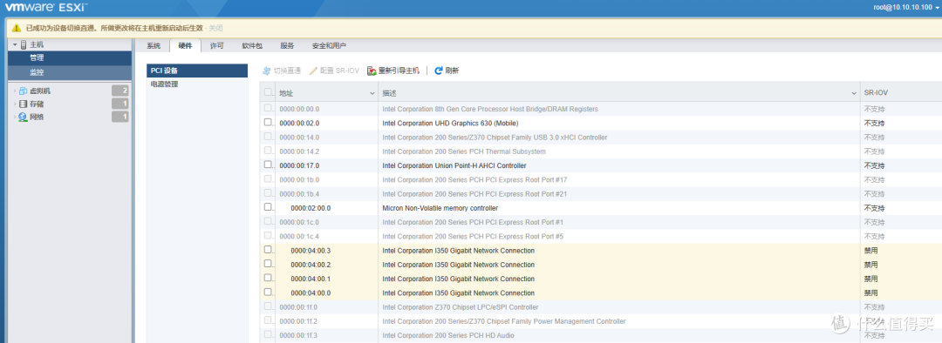The width and height of the screenshot is (942, 343).
Task: Collapse the host tree node arrow
Action: (15, 44)
